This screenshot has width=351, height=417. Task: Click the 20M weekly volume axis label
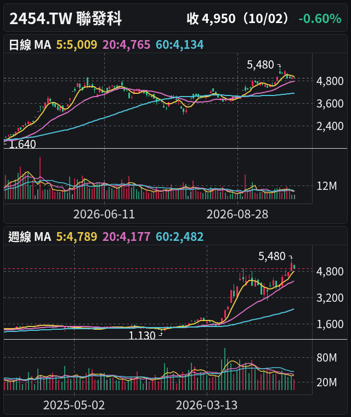click(326, 382)
